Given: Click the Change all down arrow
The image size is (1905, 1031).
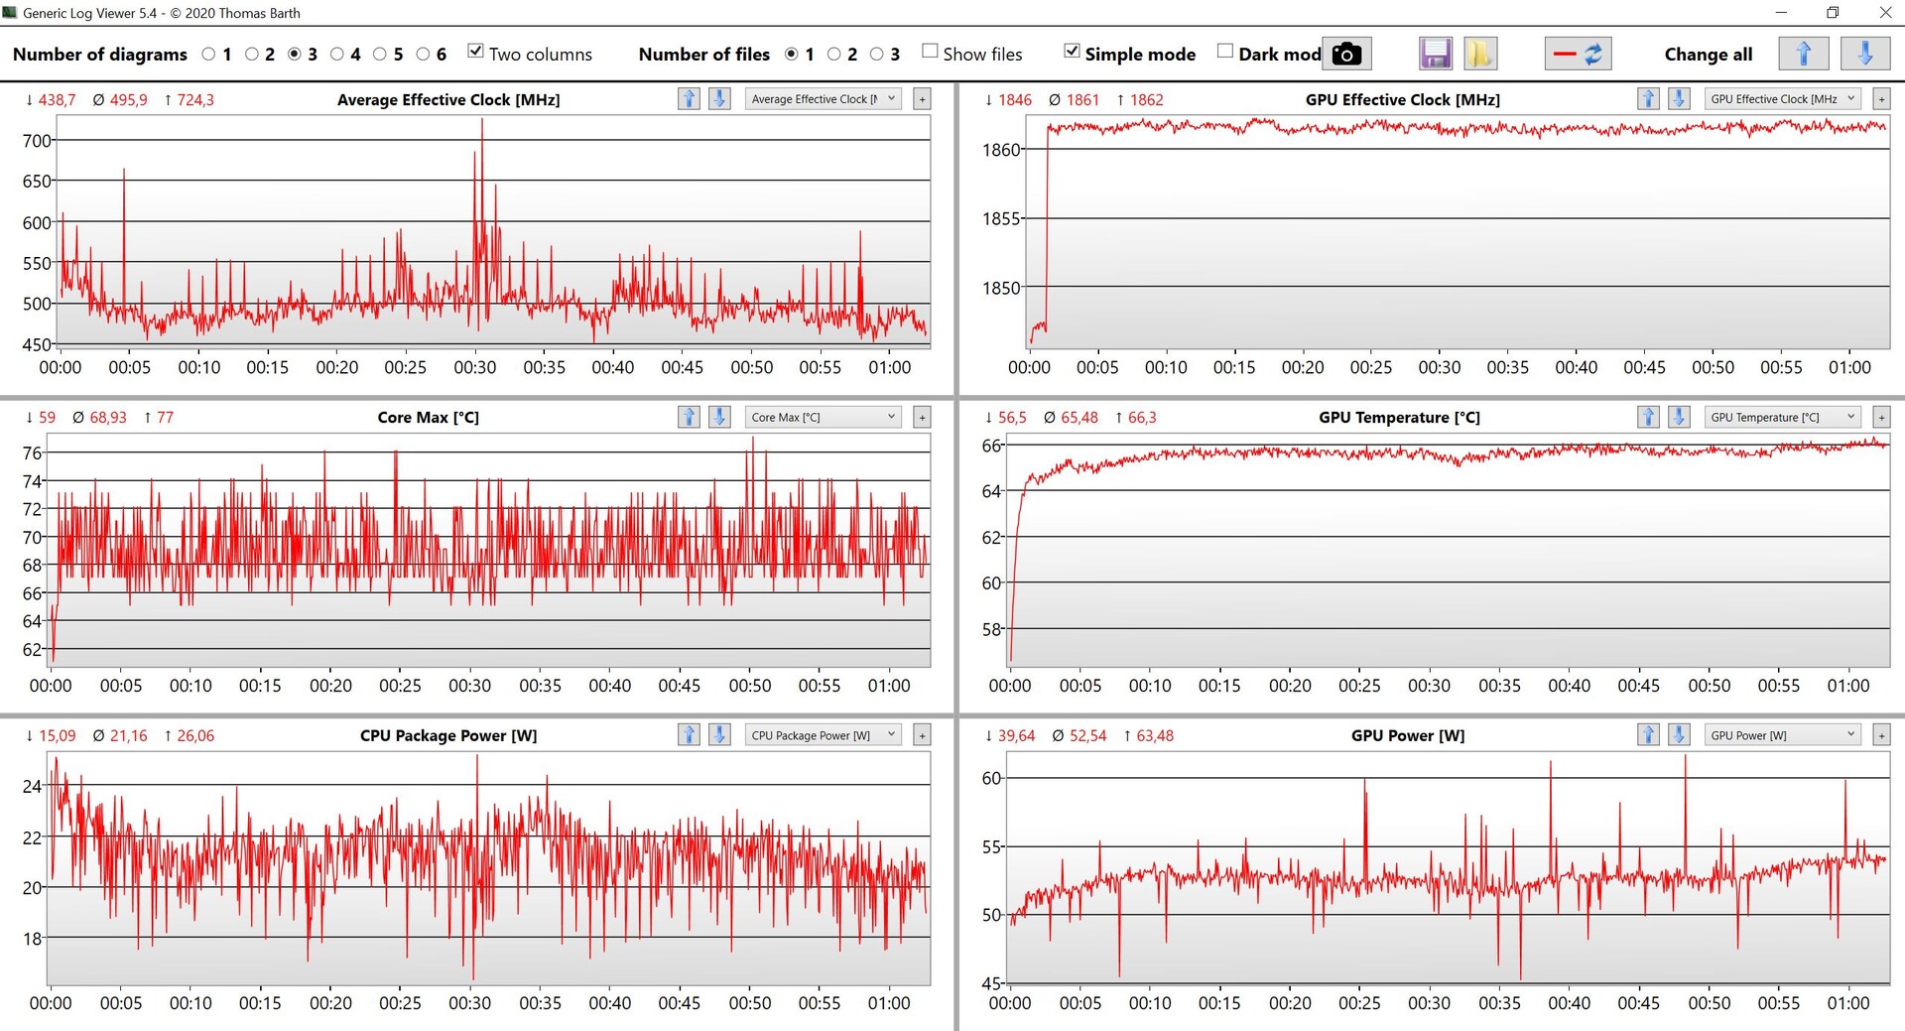Looking at the screenshot, I should point(1864,55).
